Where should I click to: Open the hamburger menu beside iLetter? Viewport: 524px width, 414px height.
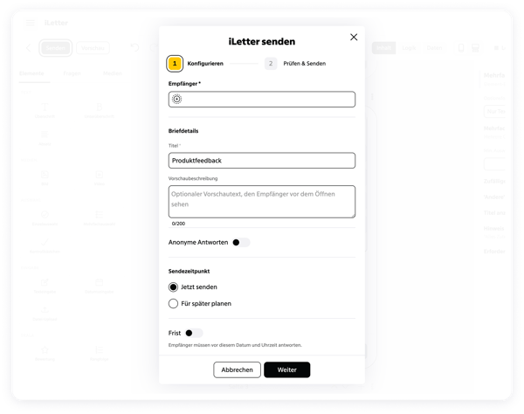(31, 23)
